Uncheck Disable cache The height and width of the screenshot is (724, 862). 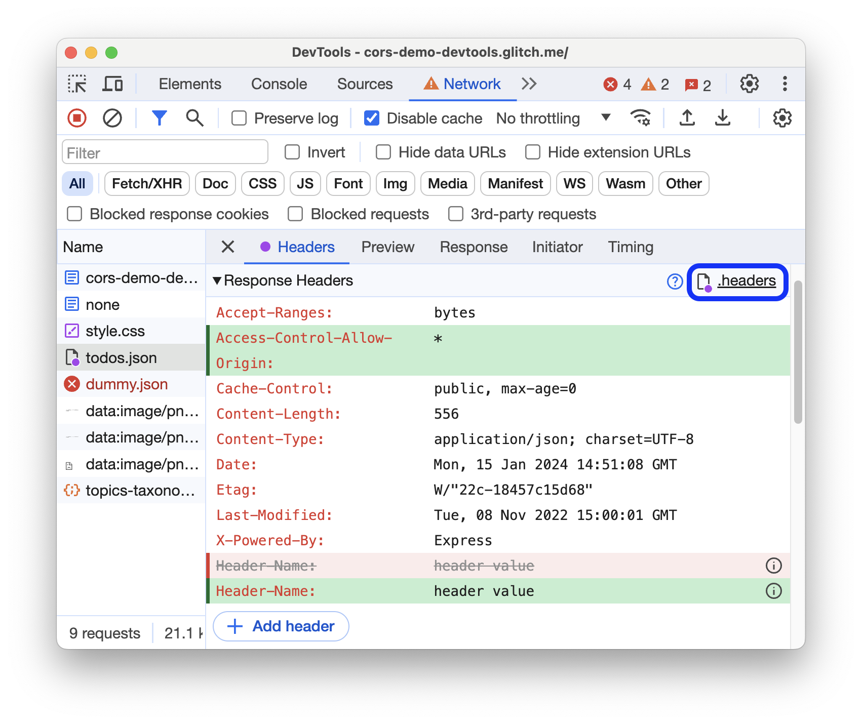click(x=372, y=118)
